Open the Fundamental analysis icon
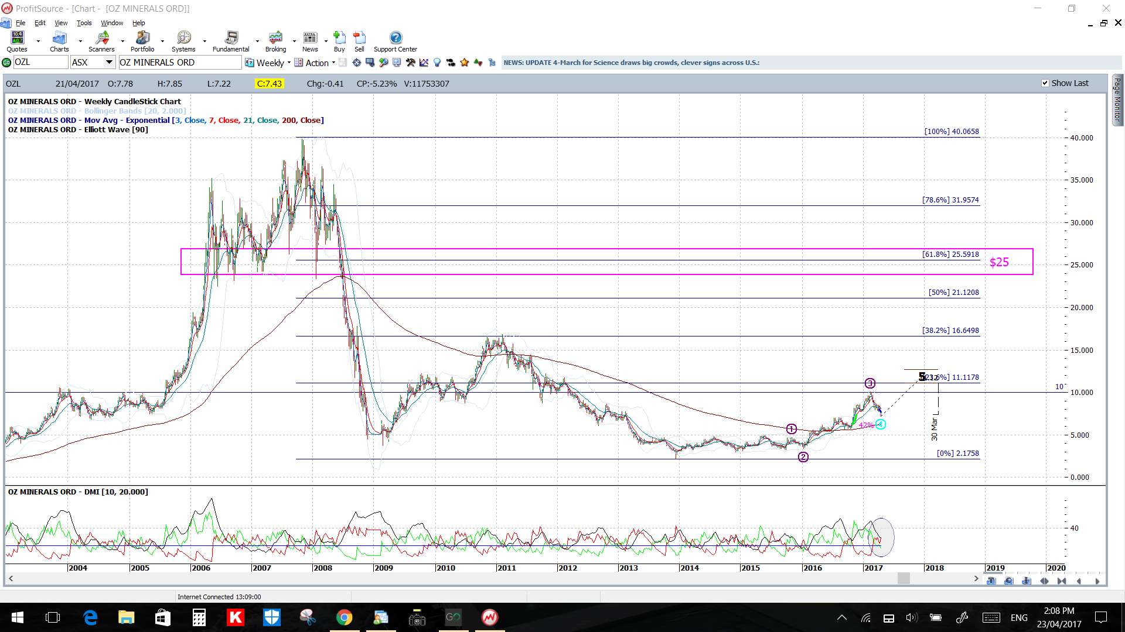 coord(231,42)
